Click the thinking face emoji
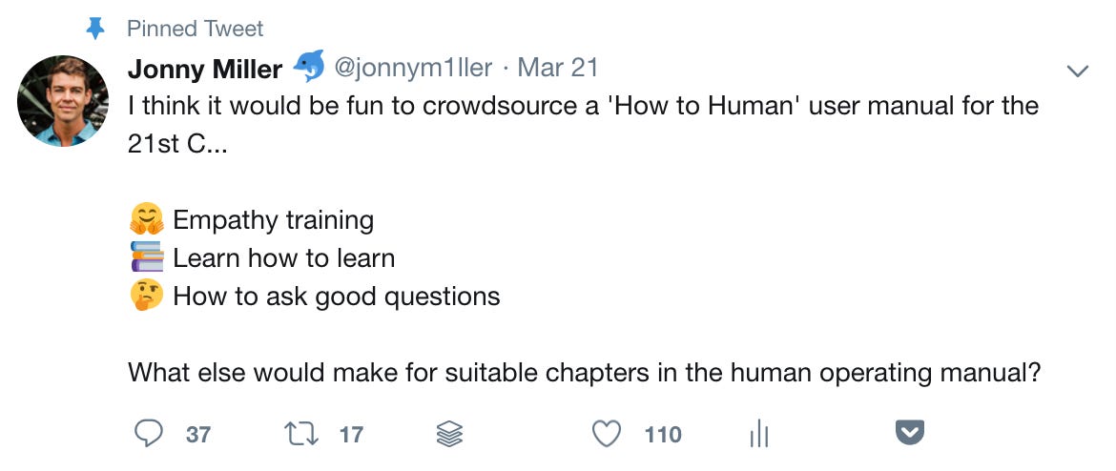1116x471 pixels. [x=147, y=295]
